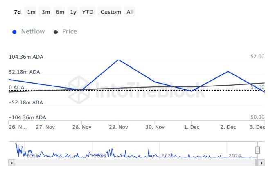The width and height of the screenshot is (273, 177).
Task: Switch to the 1m range
Action: click(32, 12)
